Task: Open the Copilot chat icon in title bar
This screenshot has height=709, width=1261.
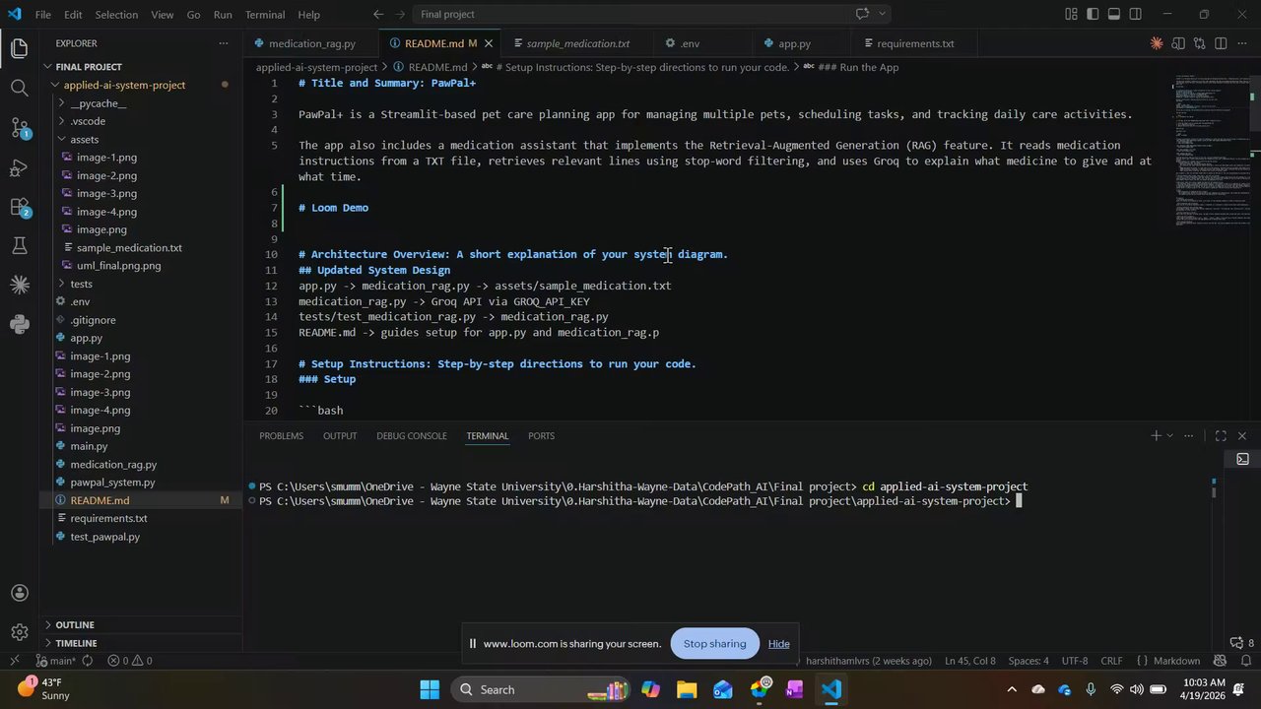Action: [x=863, y=14]
